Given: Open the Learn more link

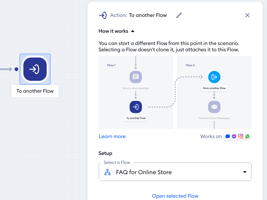Looking at the screenshot, I should [x=112, y=136].
